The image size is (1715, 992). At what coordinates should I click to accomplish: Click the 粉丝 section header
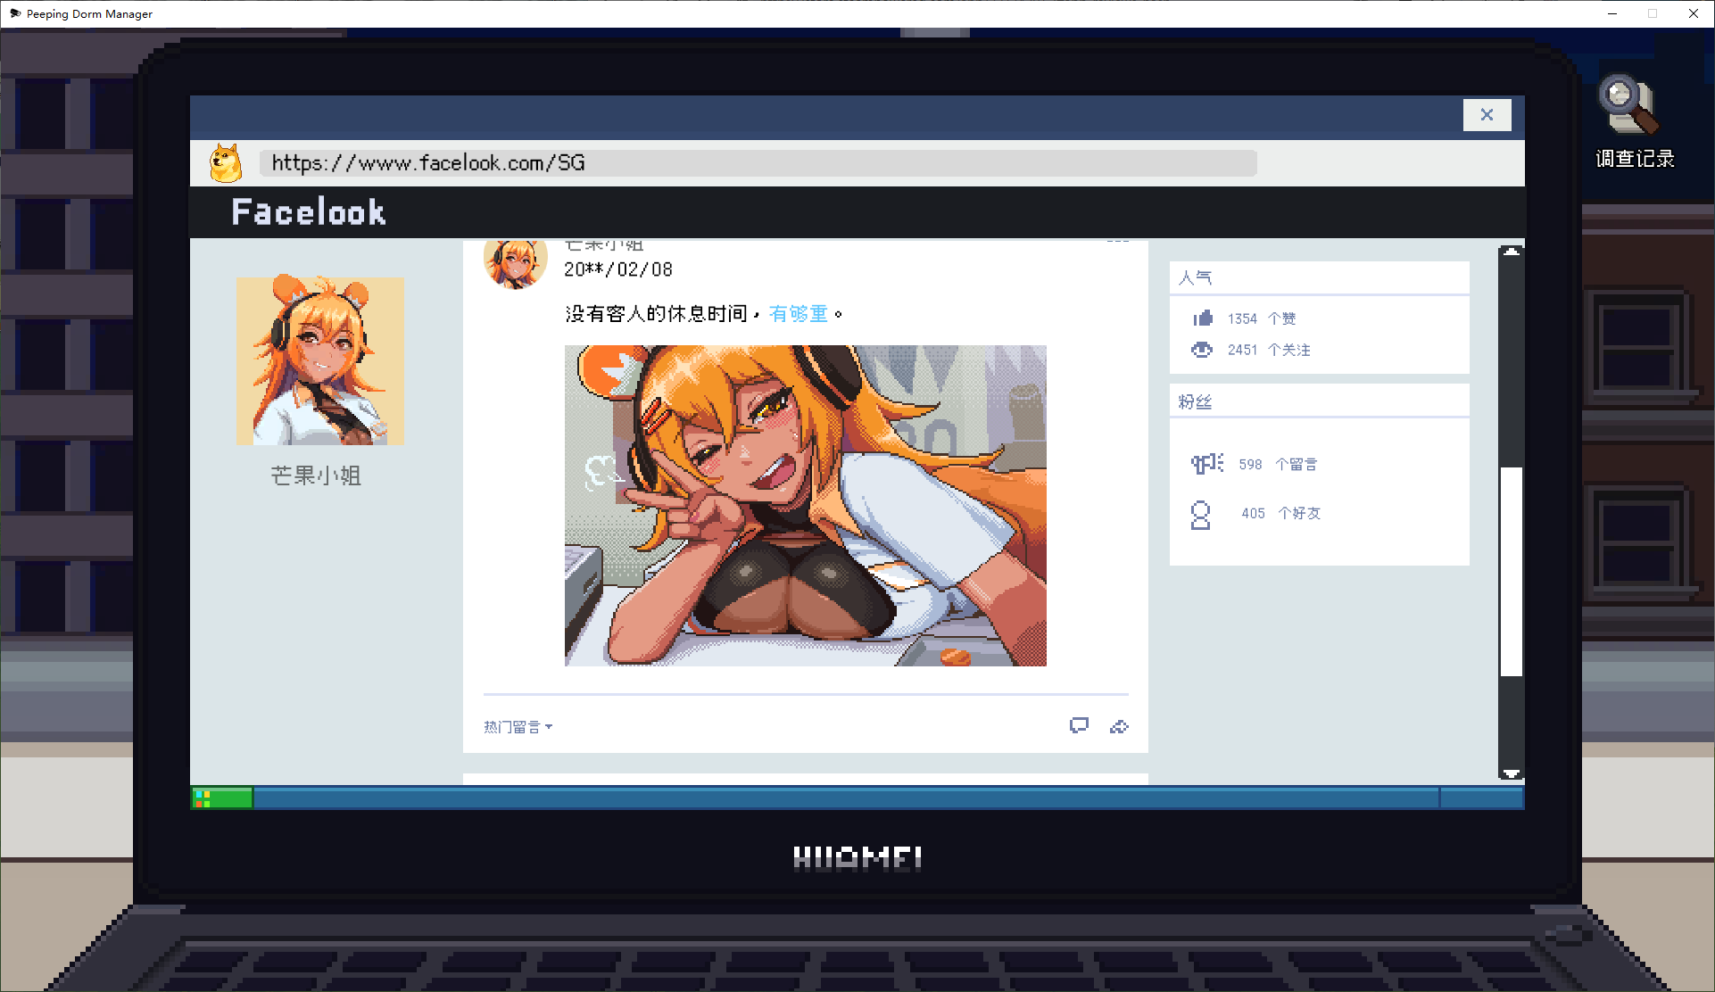point(1319,401)
